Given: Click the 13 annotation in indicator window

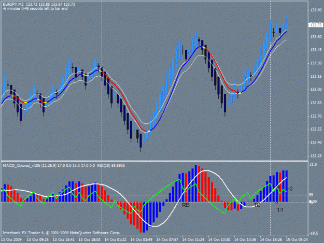Looking at the screenshot, I should [280, 210].
